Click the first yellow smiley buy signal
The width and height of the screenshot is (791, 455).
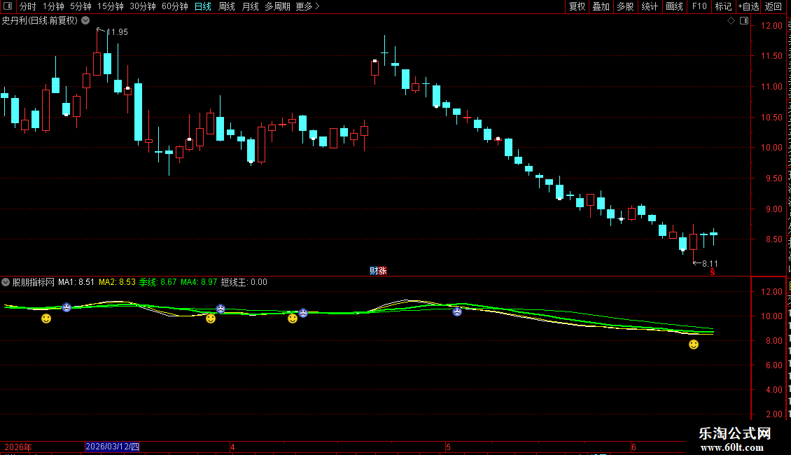coord(46,318)
